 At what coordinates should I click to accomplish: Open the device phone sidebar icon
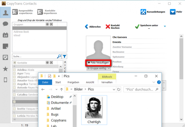click(5, 80)
